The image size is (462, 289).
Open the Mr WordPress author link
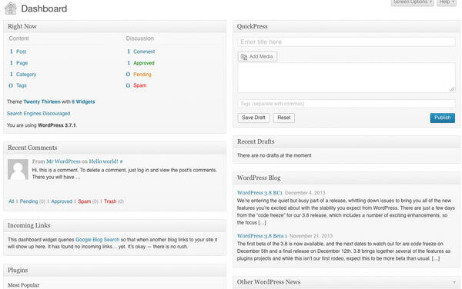[x=63, y=161]
